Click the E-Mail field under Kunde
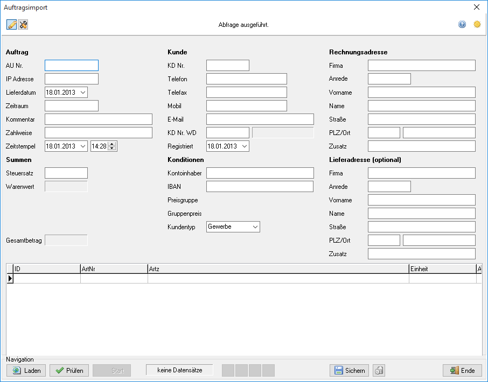488x382 pixels. [260, 119]
